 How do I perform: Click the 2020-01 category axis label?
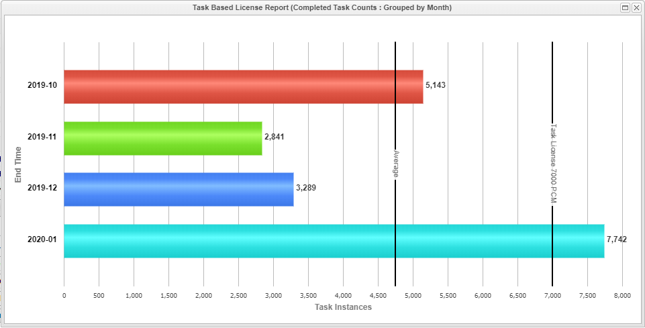click(42, 239)
